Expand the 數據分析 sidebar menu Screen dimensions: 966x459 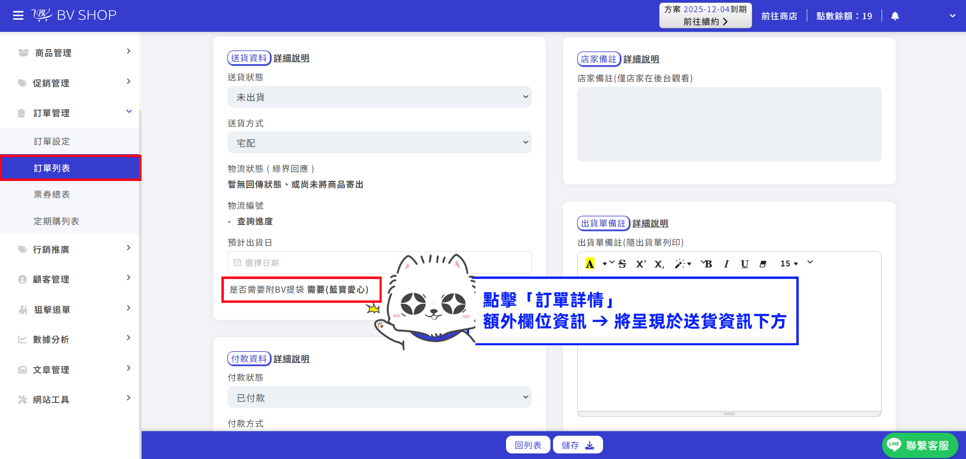point(70,339)
